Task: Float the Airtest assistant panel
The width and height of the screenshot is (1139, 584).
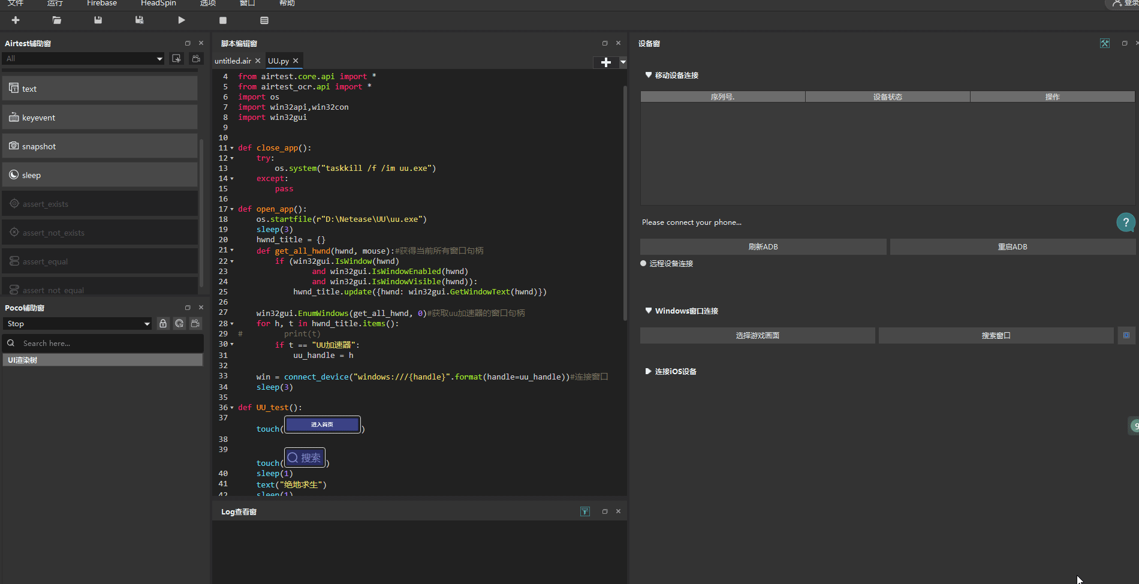Action: coord(188,43)
